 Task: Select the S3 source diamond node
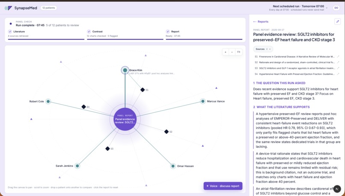pyautogui.click(x=107, y=149)
